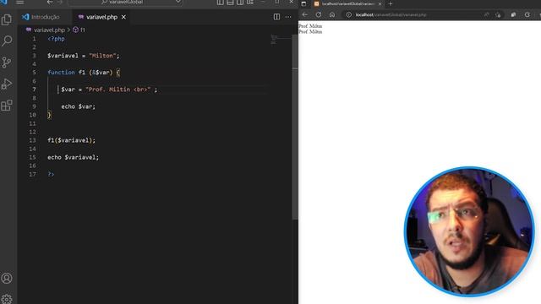This screenshot has width=541, height=304.
Task: Click line number 13 in gutter
Action: tap(32, 140)
